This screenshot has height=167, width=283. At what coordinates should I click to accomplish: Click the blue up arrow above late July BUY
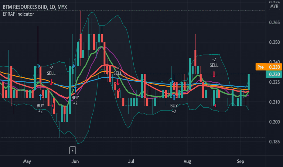pos(174,97)
